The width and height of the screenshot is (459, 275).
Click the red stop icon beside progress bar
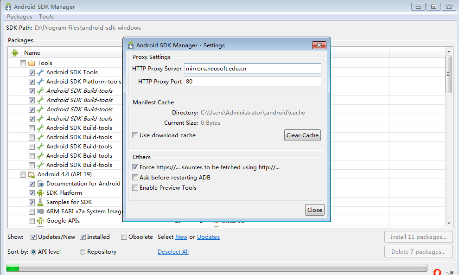pyautogui.click(x=437, y=272)
